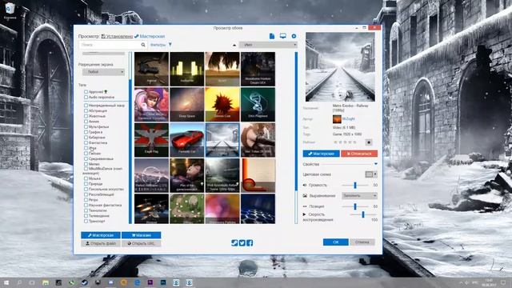Open the color scheme dropdown arrow
This screenshot has height=288, width=512.
click(x=375, y=174)
